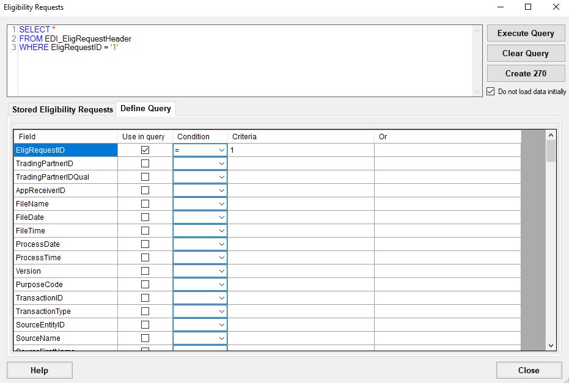This screenshot has width=569, height=383.
Task: Check Use in query for AppReceiverID
Action: point(145,191)
